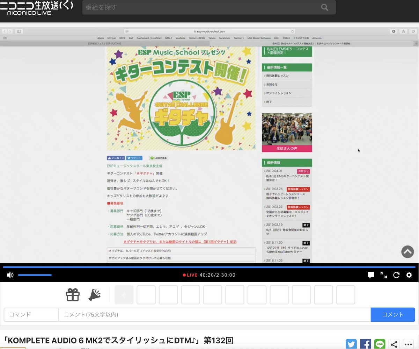Click the コマンド input field
Viewport: 419px width, 349px height.
(31, 315)
